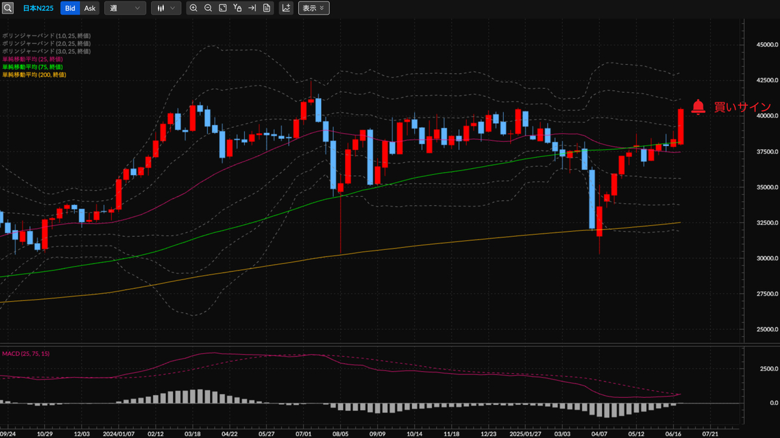Toggle the Y-axis lock icon
This screenshot has width=780, height=438.
pos(237,8)
